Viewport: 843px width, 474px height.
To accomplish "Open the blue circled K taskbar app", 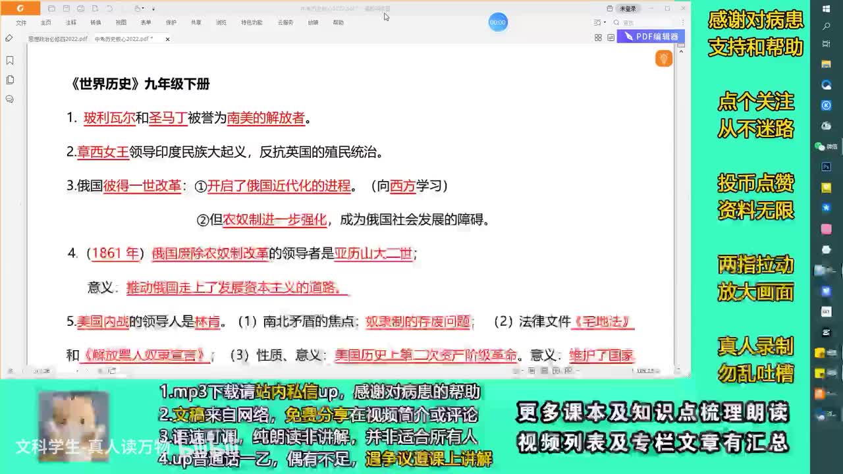I will point(827,105).
